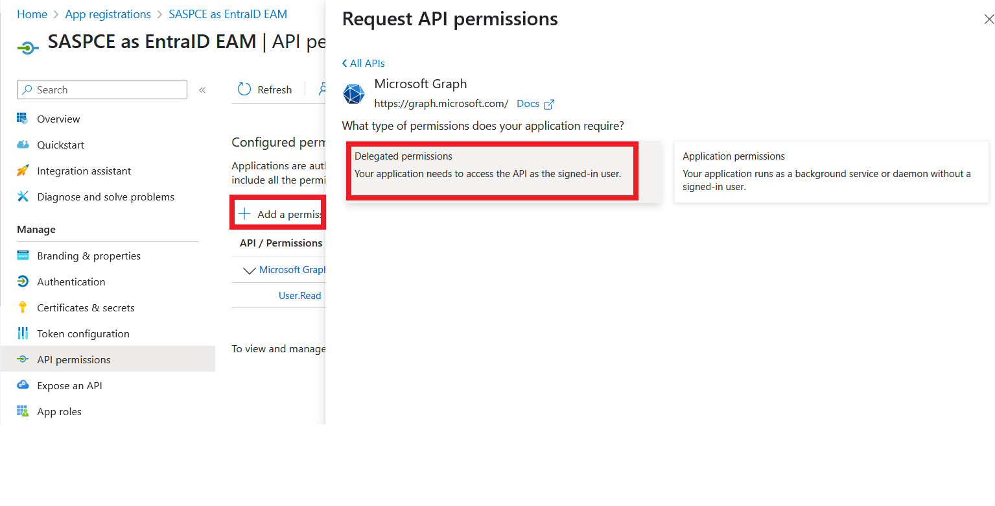This screenshot has width=995, height=506.
Task: Go back to All APIs
Action: 364,63
